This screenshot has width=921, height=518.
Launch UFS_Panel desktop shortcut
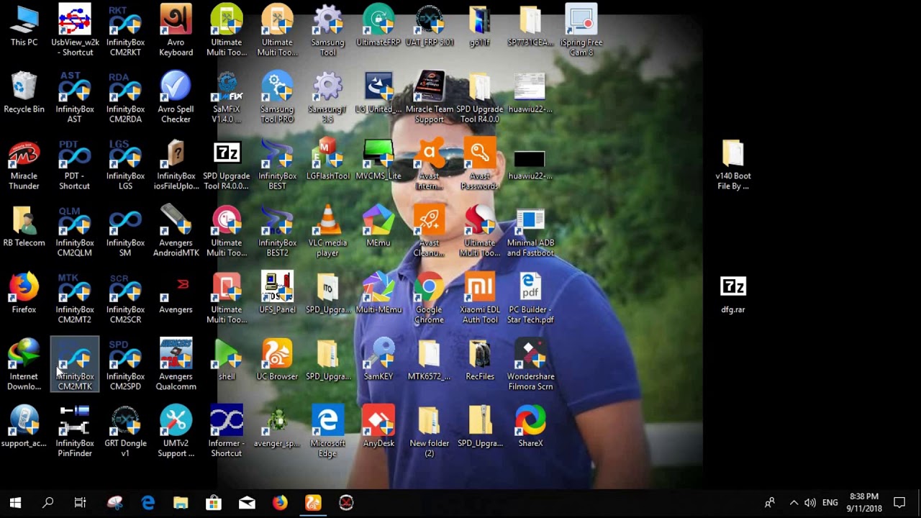click(x=277, y=294)
